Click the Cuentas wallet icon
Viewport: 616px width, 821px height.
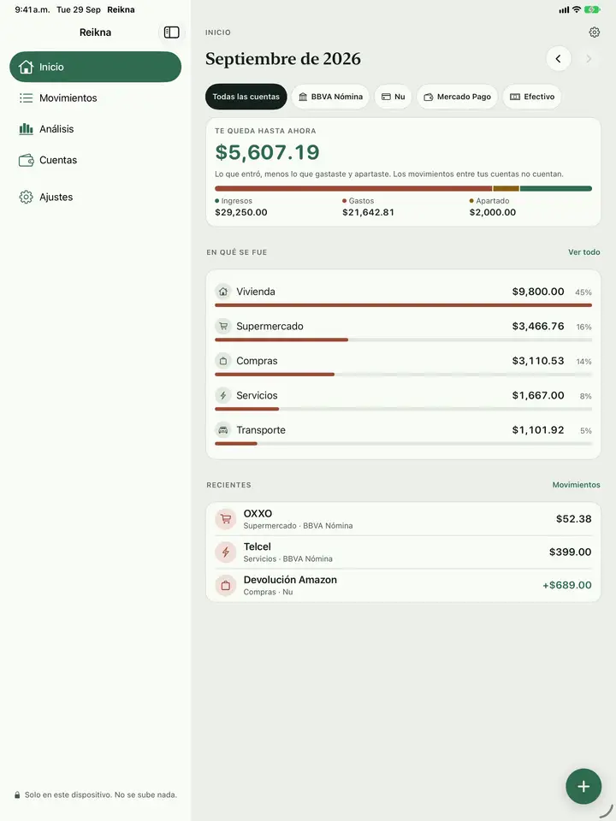coord(26,160)
